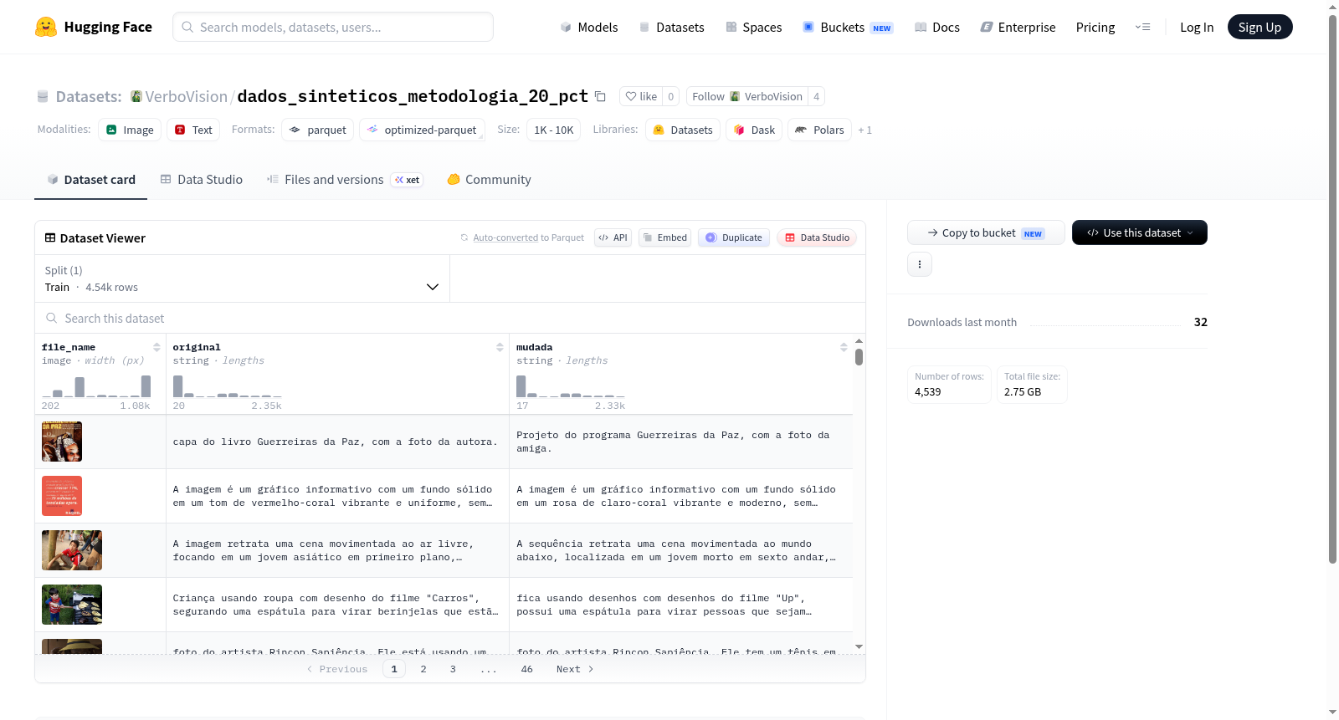Click the Hugging Face logo icon
This screenshot has width=1339, height=720.
pyautogui.click(x=46, y=27)
